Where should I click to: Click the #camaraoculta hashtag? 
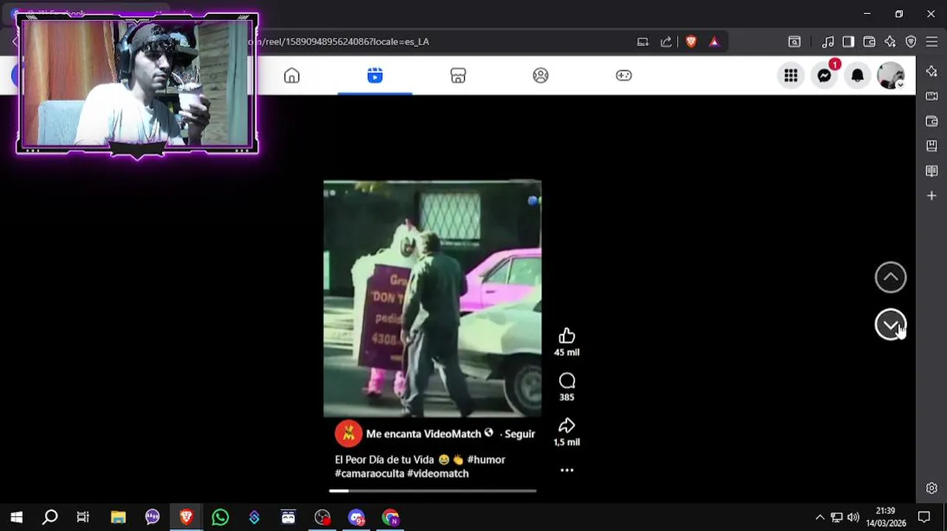click(370, 473)
